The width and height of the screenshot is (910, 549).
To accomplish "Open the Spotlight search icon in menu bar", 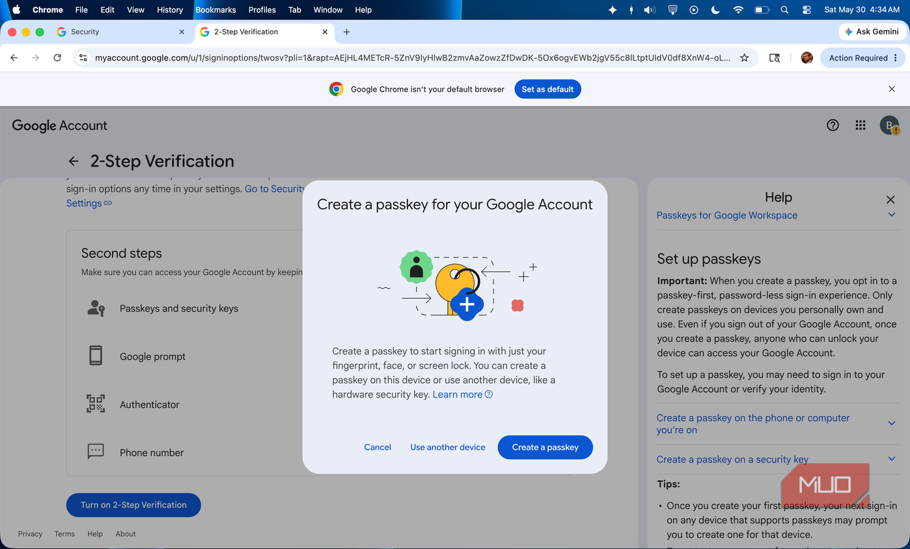I will tap(784, 10).
